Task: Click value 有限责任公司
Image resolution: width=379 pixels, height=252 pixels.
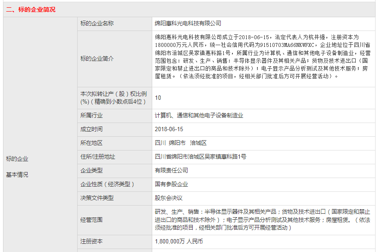Action: pos(171,170)
